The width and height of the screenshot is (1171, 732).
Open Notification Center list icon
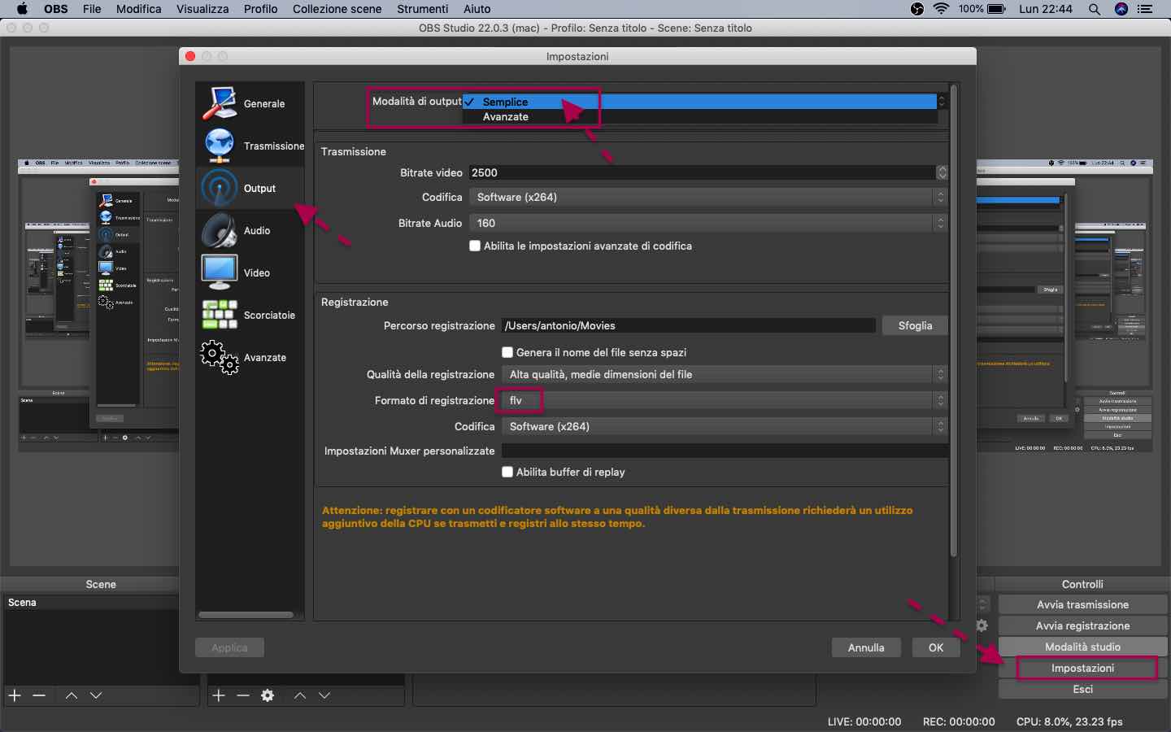pyautogui.click(x=1146, y=9)
